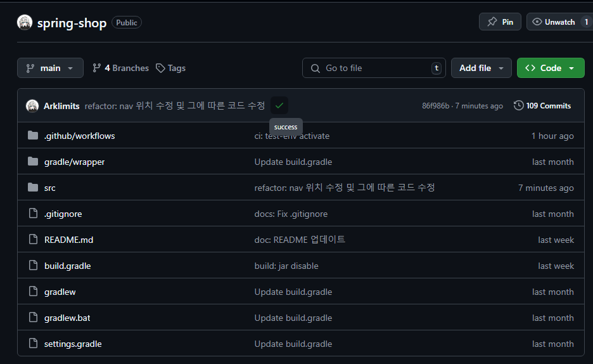Expand the Add file dropdown
The height and width of the screenshot is (364, 593).
(481, 68)
